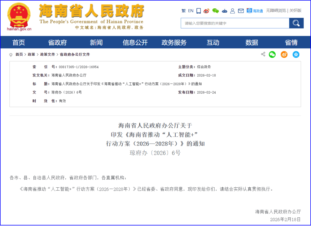Click the magnifier search button
311x226 pixels.
tap(296, 23)
